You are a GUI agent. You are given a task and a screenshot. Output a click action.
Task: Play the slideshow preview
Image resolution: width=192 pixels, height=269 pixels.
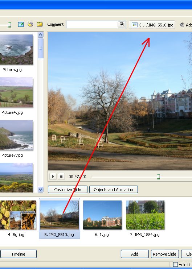pyautogui.click(x=53, y=176)
